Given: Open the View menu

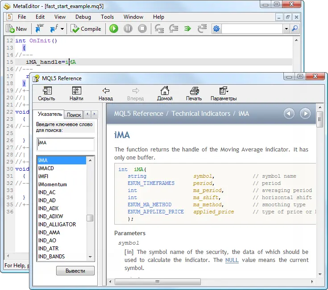Looking at the screenshot, I should coord(60,17).
